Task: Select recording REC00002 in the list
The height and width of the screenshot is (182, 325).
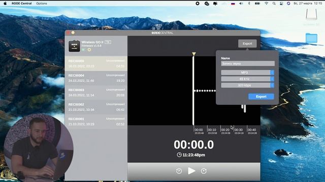Action: coord(96,107)
